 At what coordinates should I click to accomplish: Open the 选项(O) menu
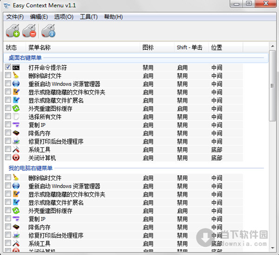click(x=64, y=17)
